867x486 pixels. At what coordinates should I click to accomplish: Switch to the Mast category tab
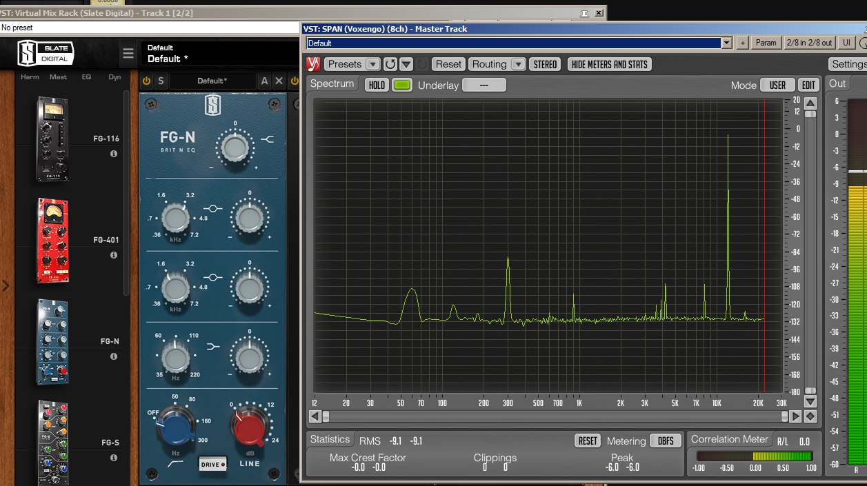58,77
